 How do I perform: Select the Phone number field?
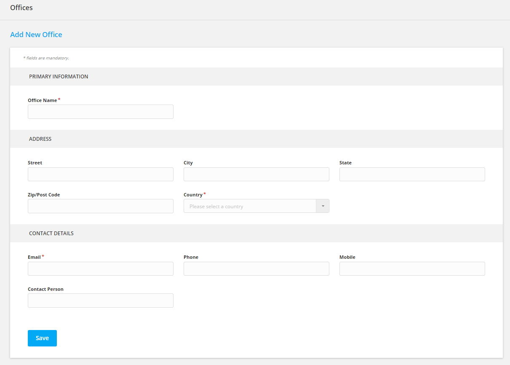(x=256, y=269)
